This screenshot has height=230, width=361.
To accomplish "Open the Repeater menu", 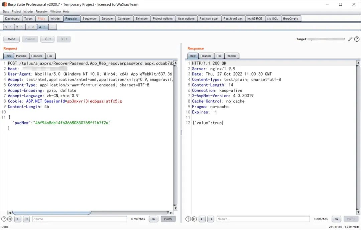I will pos(42,11).
